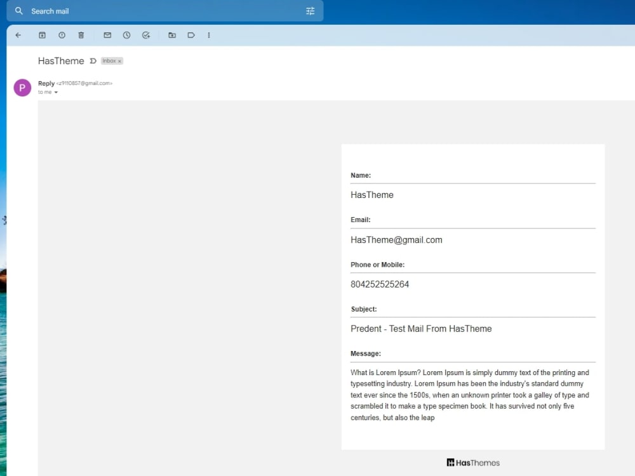Open search options filter icon
The image size is (635, 476).
coord(311,11)
